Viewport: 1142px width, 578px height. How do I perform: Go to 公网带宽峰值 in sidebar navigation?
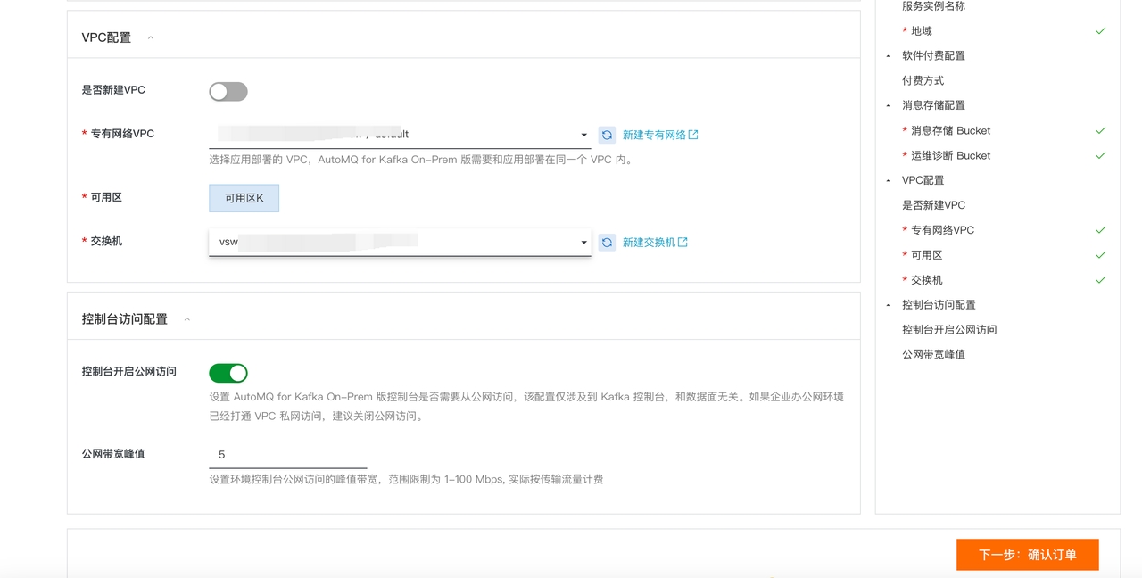(933, 354)
